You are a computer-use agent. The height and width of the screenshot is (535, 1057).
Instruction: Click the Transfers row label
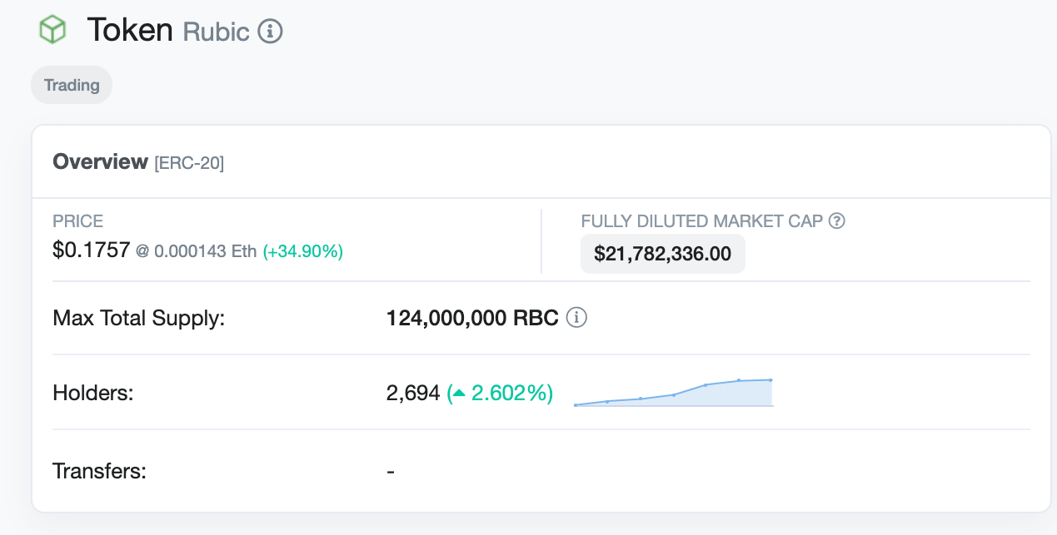(99, 472)
